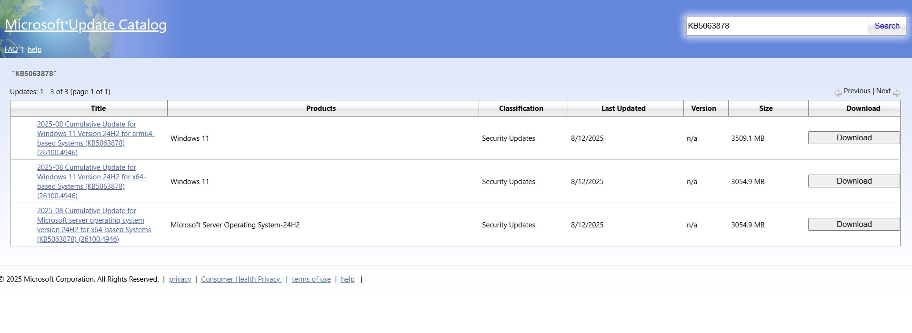Screen dimensions: 912x333
Task: Click the "KB5063878" search term heading
Action: coord(34,74)
